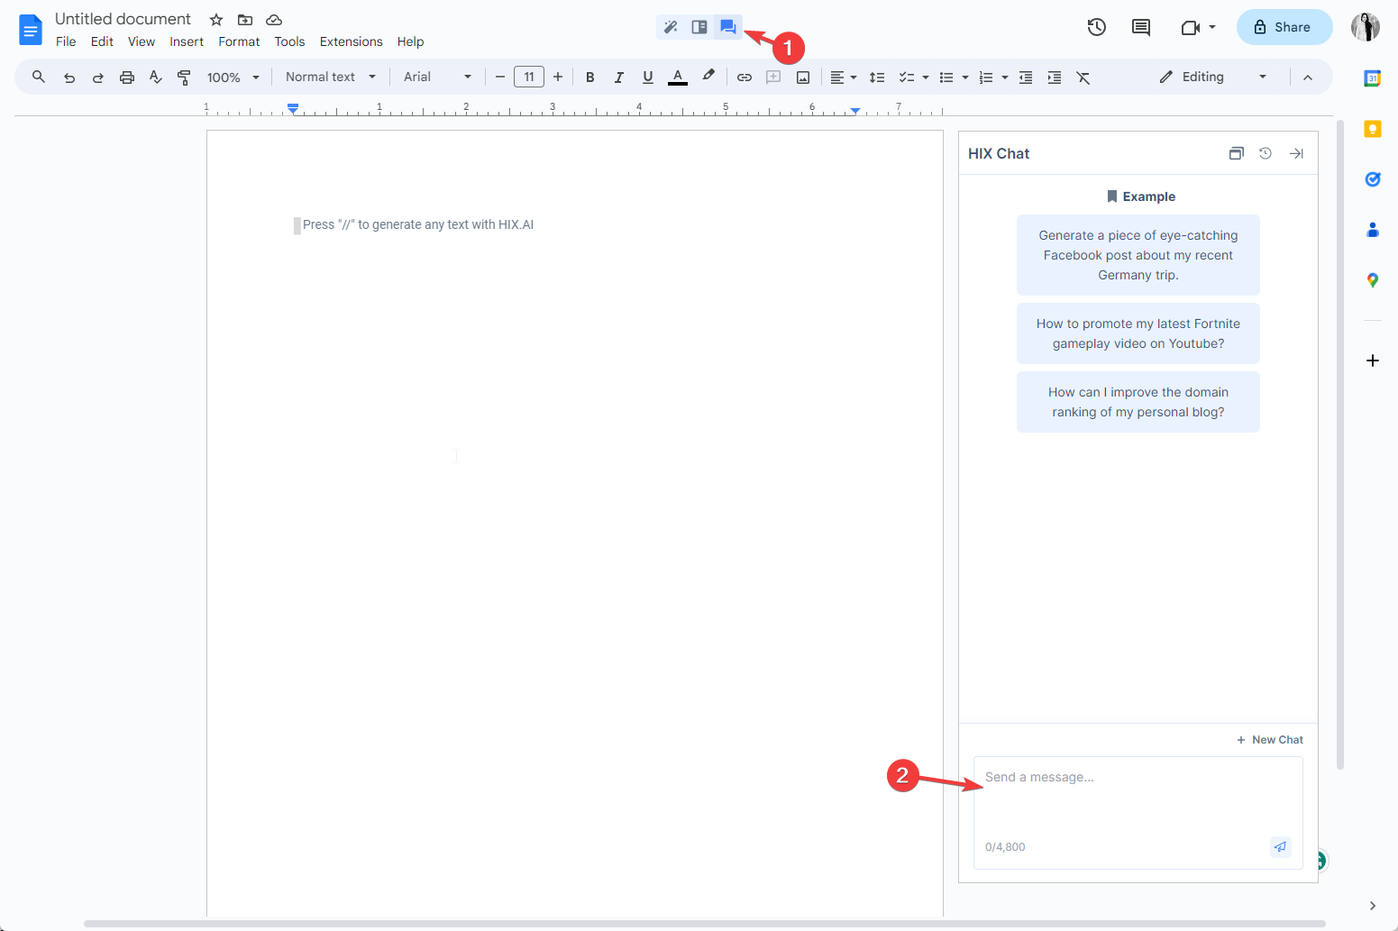1398x931 pixels.
Task: Open the text color picker
Action: (678, 78)
